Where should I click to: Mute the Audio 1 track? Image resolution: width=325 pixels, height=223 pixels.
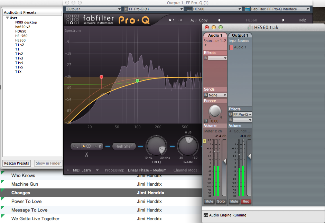pos(209,202)
